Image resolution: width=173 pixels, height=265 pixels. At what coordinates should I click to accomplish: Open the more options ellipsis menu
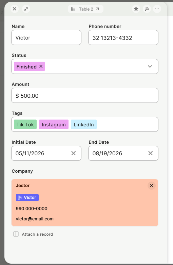157,9
